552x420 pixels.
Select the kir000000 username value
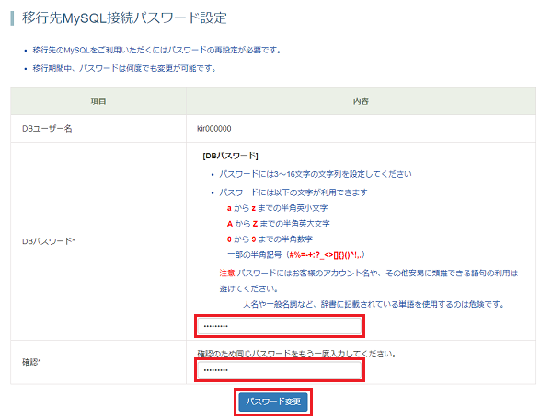click(x=214, y=129)
